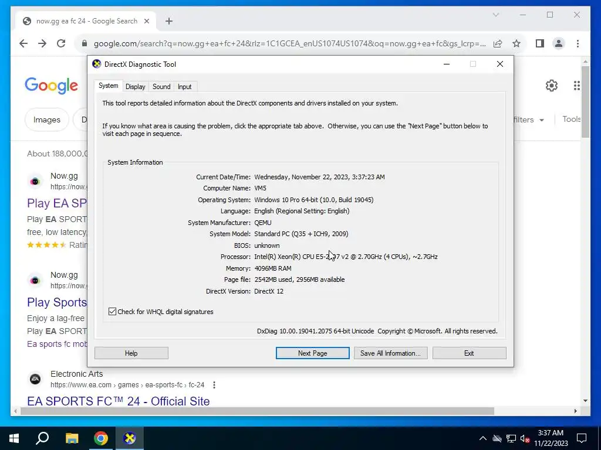Open Google search settings gear
The width and height of the screenshot is (601, 450).
(552, 86)
